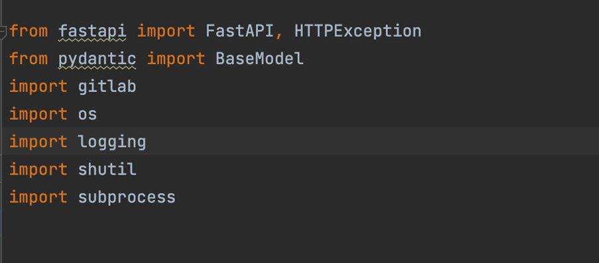Click the underlined fastapi module name
The image size is (599, 263).
(x=92, y=31)
